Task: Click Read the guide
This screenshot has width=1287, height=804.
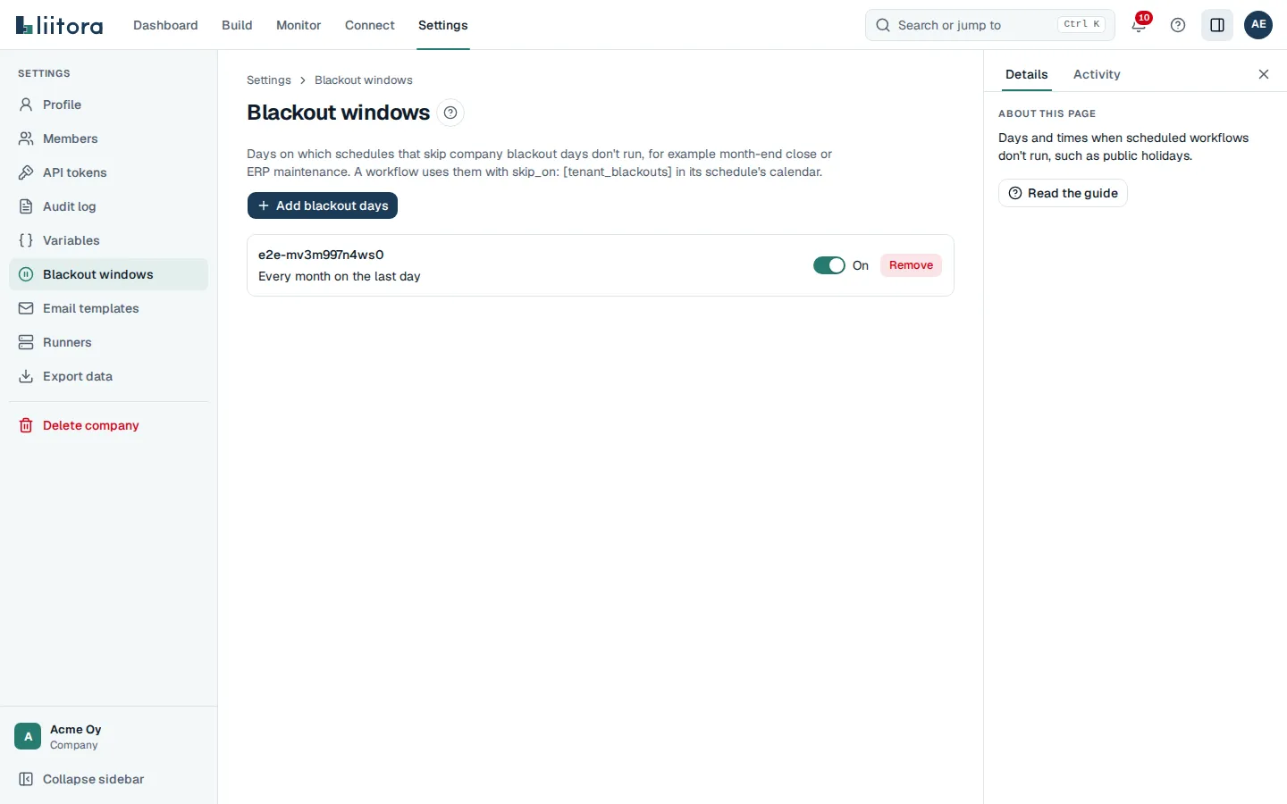Action: tap(1063, 193)
